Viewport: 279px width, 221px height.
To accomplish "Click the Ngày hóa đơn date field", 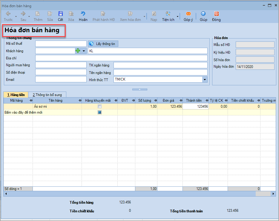I will (x=255, y=67).
